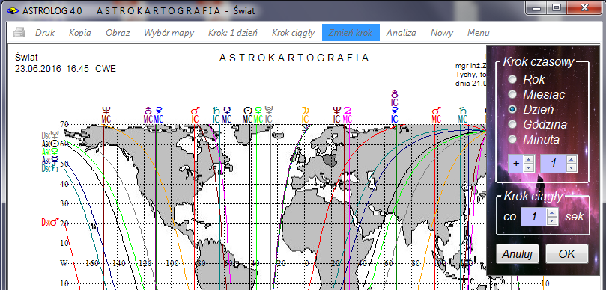Increase the step value spinner up arrow

click(571, 160)
